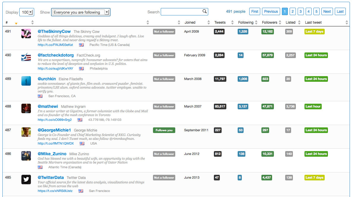Visit https://t.co/xNRSi9Ustz link
This screenshot has width=352, height=197.
pyautogui.click(x=55, y=191)
